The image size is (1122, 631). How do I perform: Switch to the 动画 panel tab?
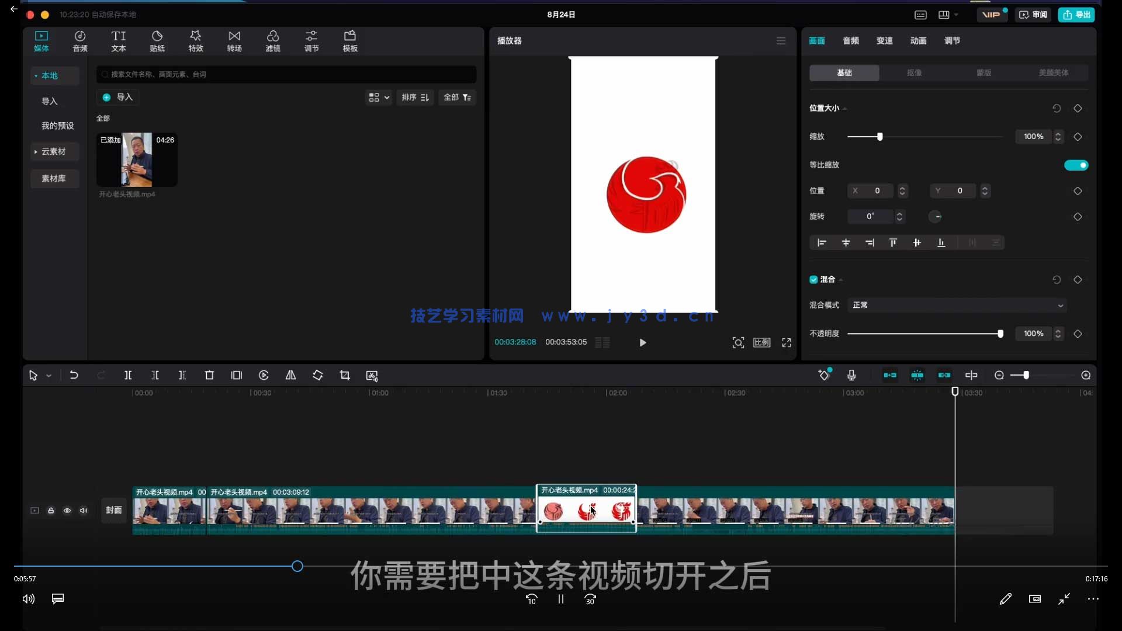point(918,40)
